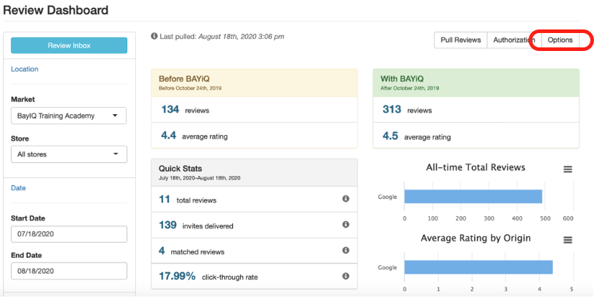
Task: Click Google bar in Average Rating chart
Action: coord(478,267)
